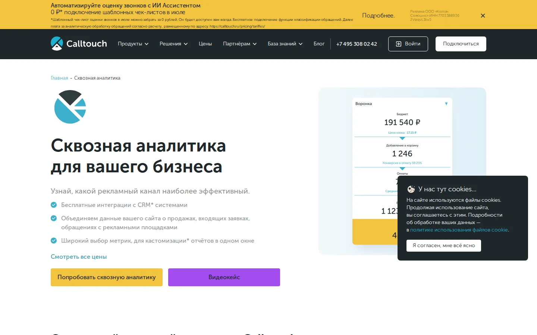The height and width of the screenshot is (335, 537).
Task: Click У нас тут cookies heading
Action: coord(447,189)
